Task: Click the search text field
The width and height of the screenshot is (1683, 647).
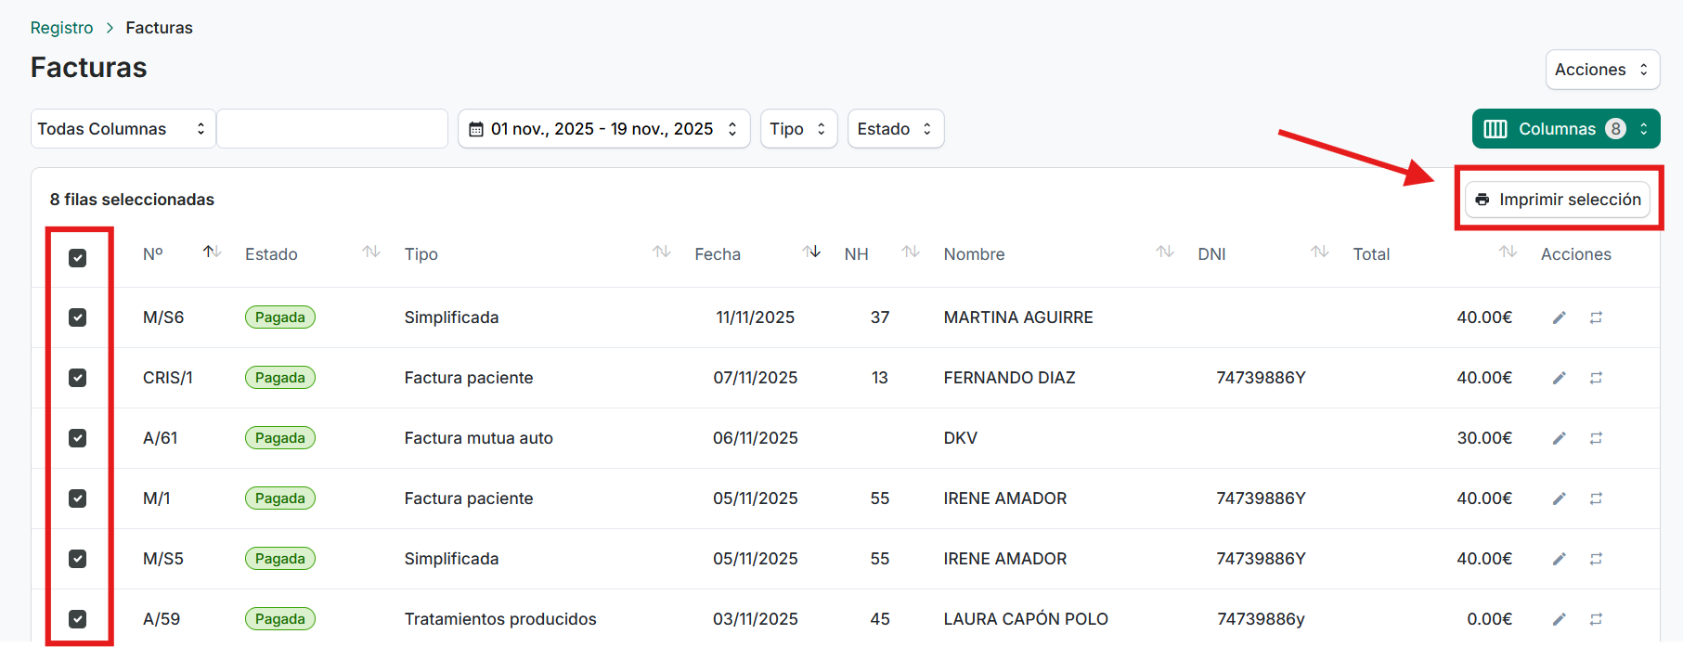Action: pyautogui.click(x=332, y=129)
